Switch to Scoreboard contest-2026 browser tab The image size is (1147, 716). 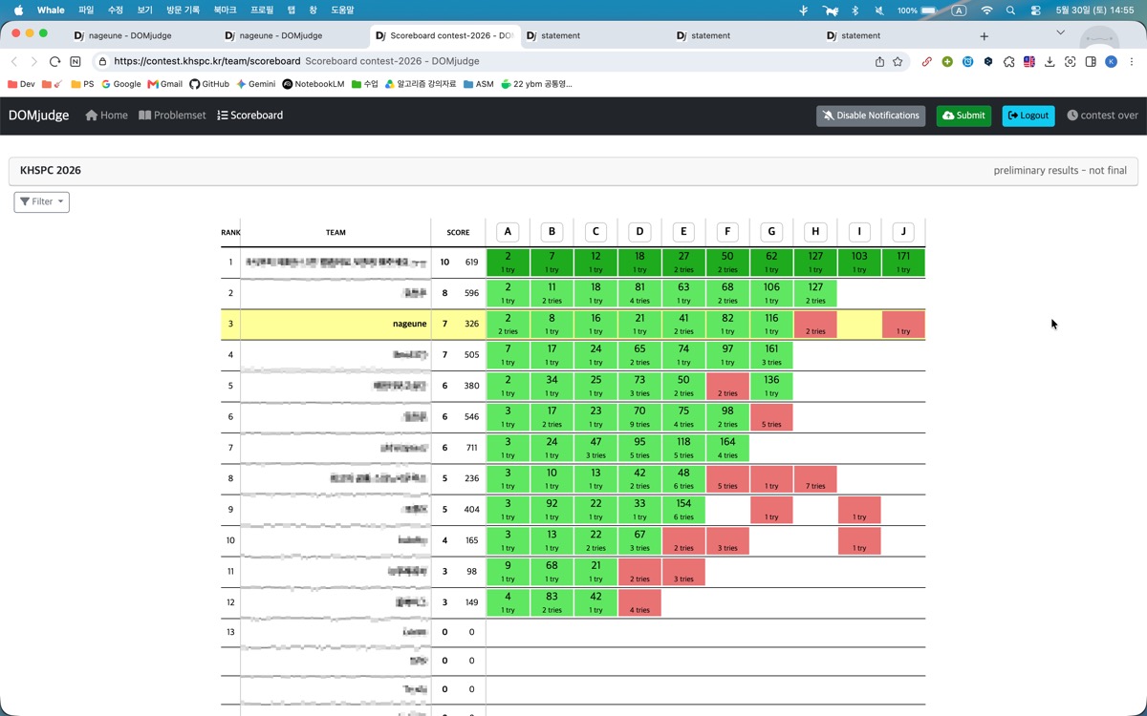pyautogui.click(x=444, y=35)
